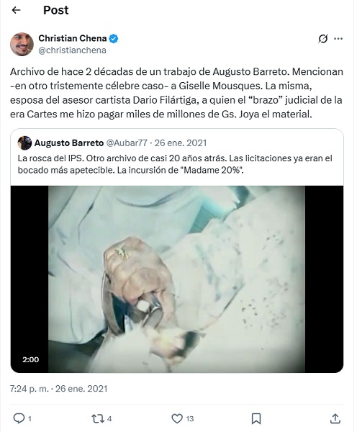Open the @christianchena handle link
The width and height of the screenshot is (357, 432).
(72, 50)
